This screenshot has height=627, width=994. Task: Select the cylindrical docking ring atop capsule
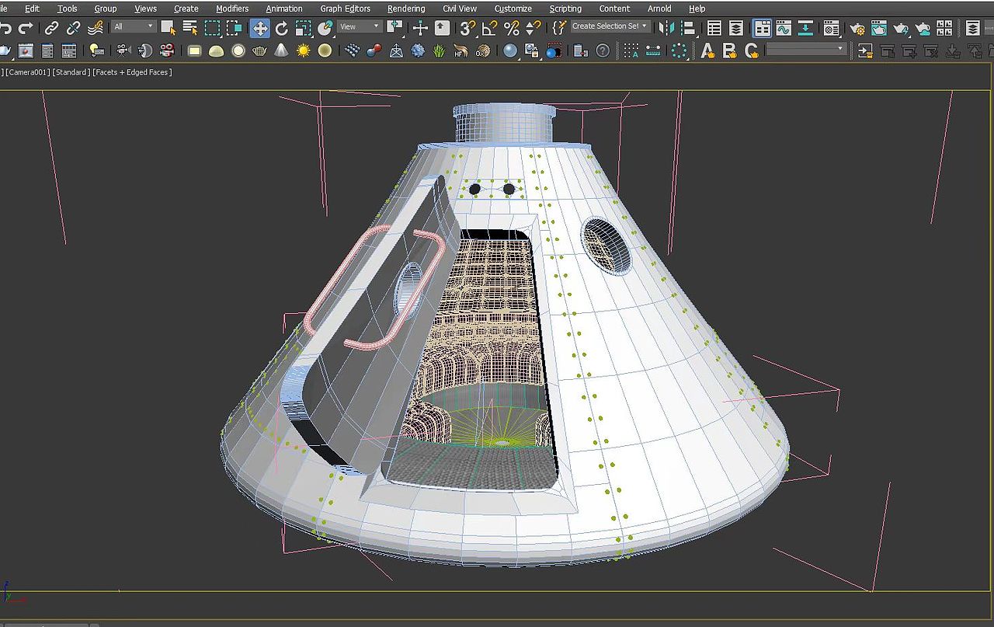[x=505, y=123]
